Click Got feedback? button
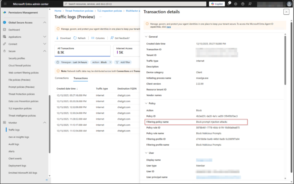 120,38
